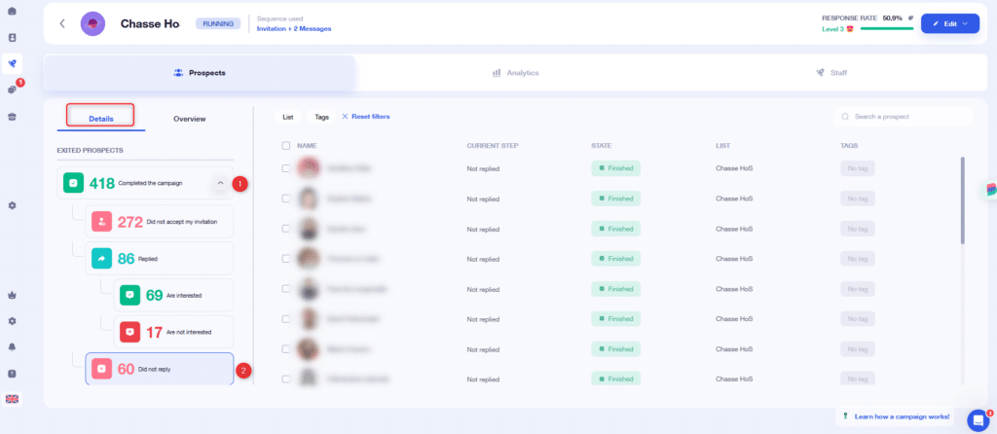Click the Level 3 emoji badge

point(849,29)
